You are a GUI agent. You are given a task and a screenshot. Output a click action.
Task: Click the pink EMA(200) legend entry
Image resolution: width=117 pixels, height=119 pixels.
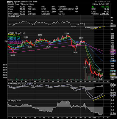(15, 43)
